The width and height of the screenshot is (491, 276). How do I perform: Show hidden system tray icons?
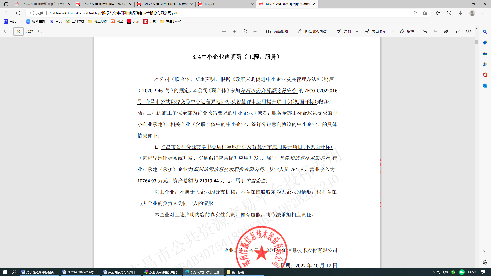click(433, 272)
